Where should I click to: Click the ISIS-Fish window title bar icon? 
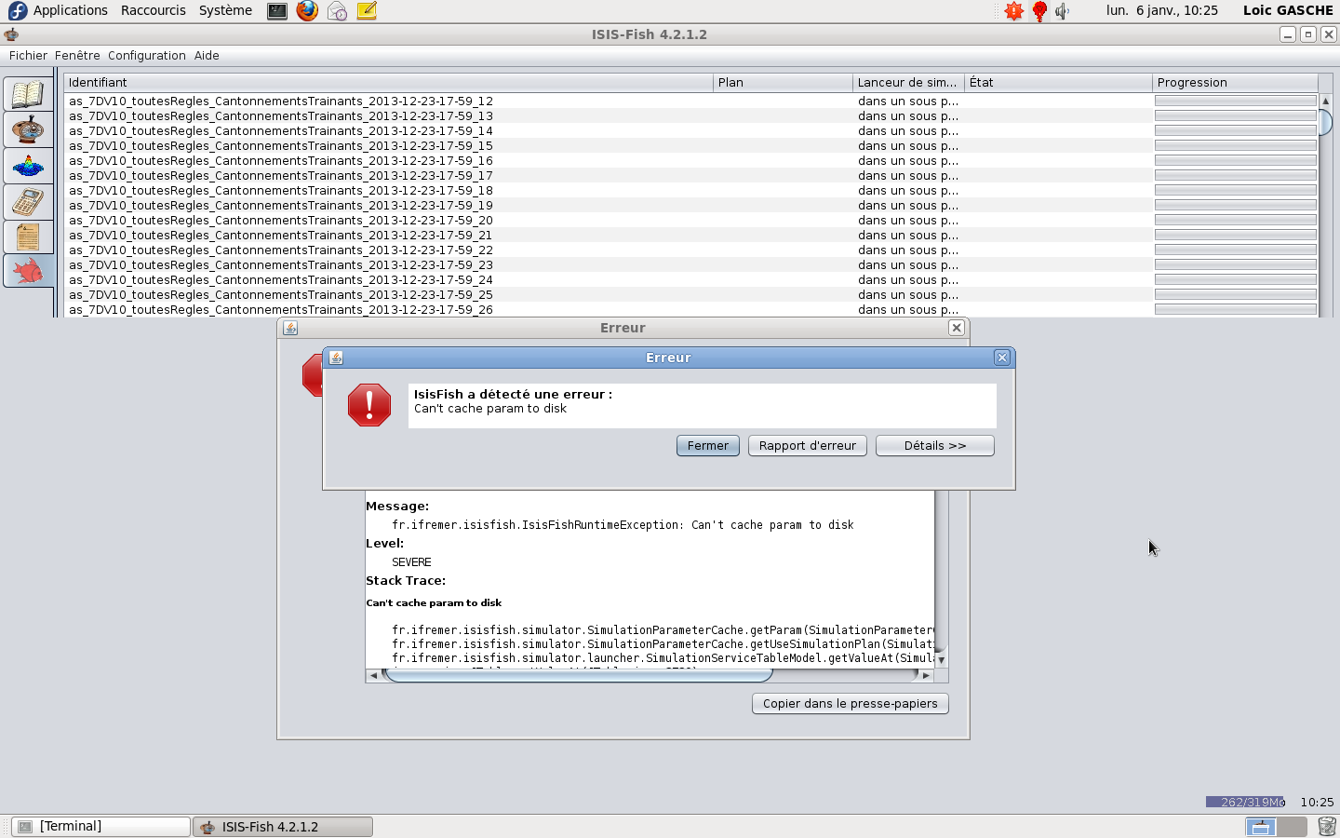[11, 34]
